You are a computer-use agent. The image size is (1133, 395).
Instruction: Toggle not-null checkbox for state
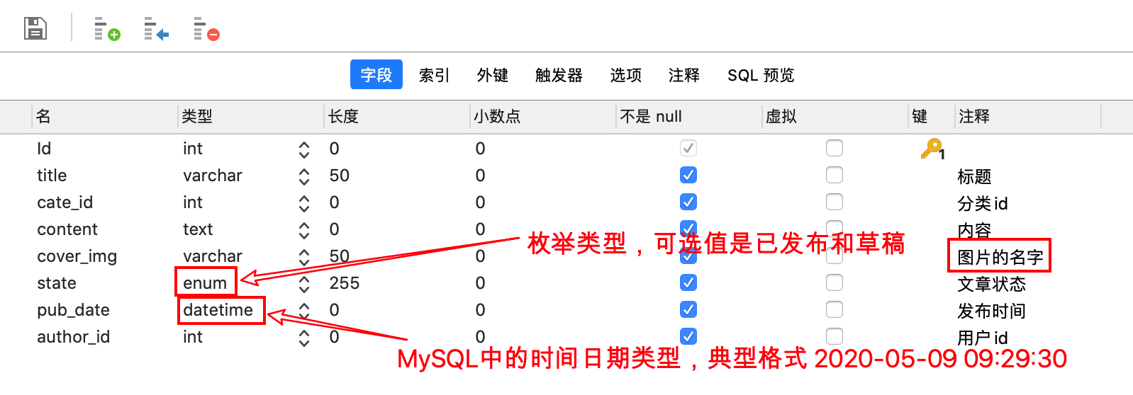tap(688, 282)
